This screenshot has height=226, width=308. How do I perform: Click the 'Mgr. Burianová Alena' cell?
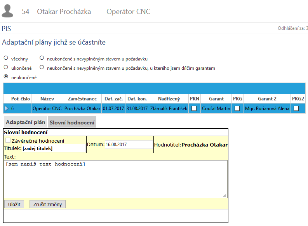tap(267, 109)
